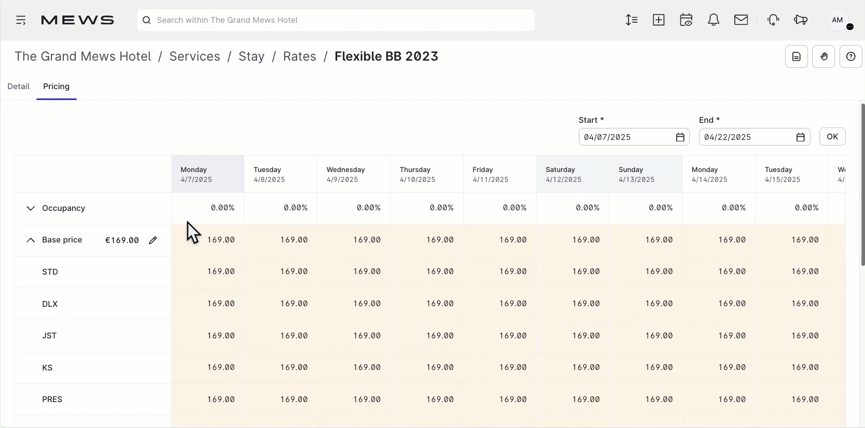
Task: Click the STD row label
Action: click(x=50, y=272)
